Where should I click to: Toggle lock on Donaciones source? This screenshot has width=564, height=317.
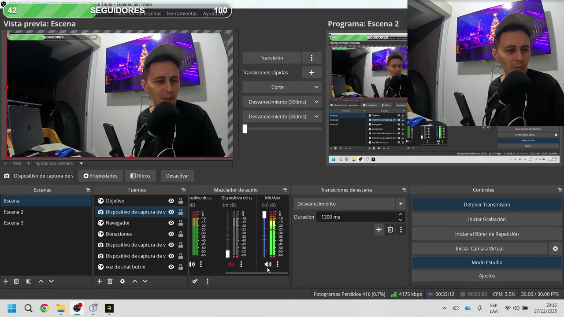pos(181,234)
